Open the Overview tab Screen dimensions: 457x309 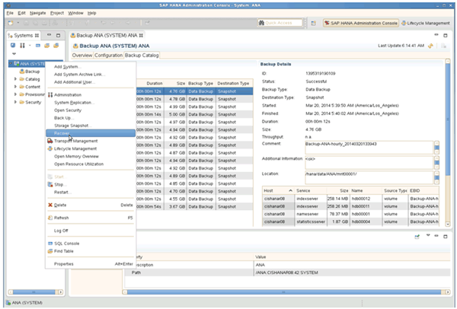81,55
